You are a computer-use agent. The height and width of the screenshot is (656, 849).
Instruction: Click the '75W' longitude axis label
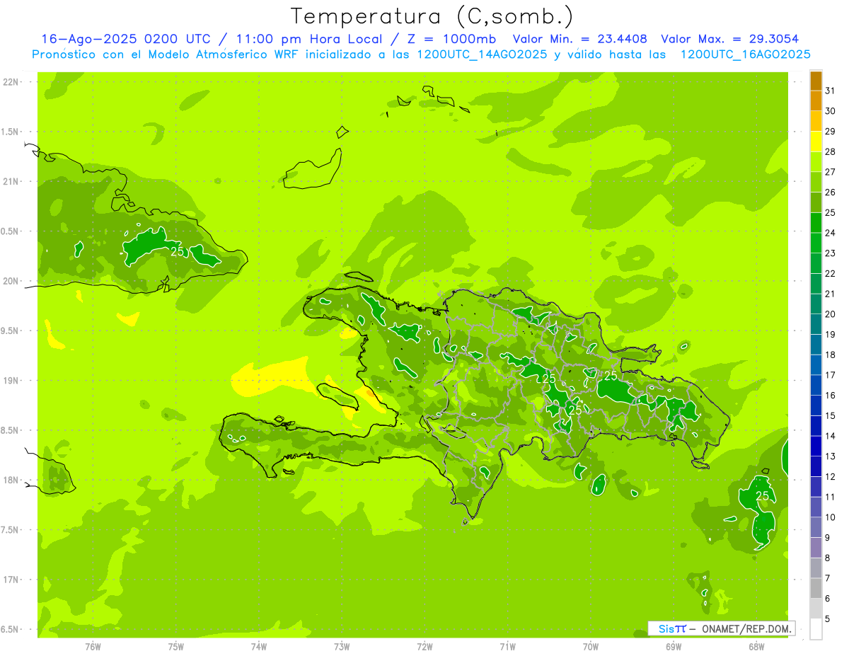pyautogui.click(x=176, y=647)
